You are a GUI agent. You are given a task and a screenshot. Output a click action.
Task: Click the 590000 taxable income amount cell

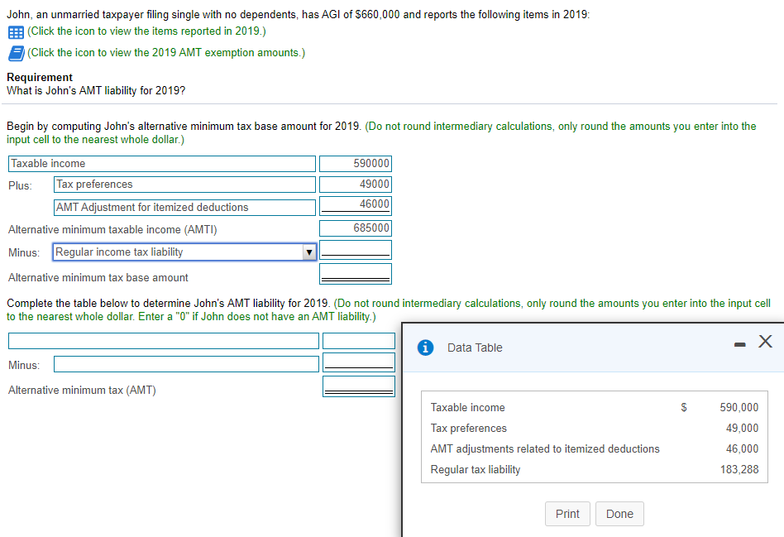point(356,164)
